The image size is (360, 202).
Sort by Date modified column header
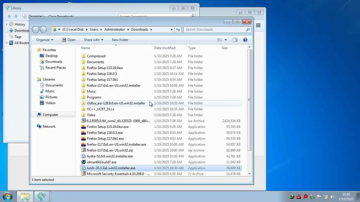pyautogui.click(x=170, y=48)
